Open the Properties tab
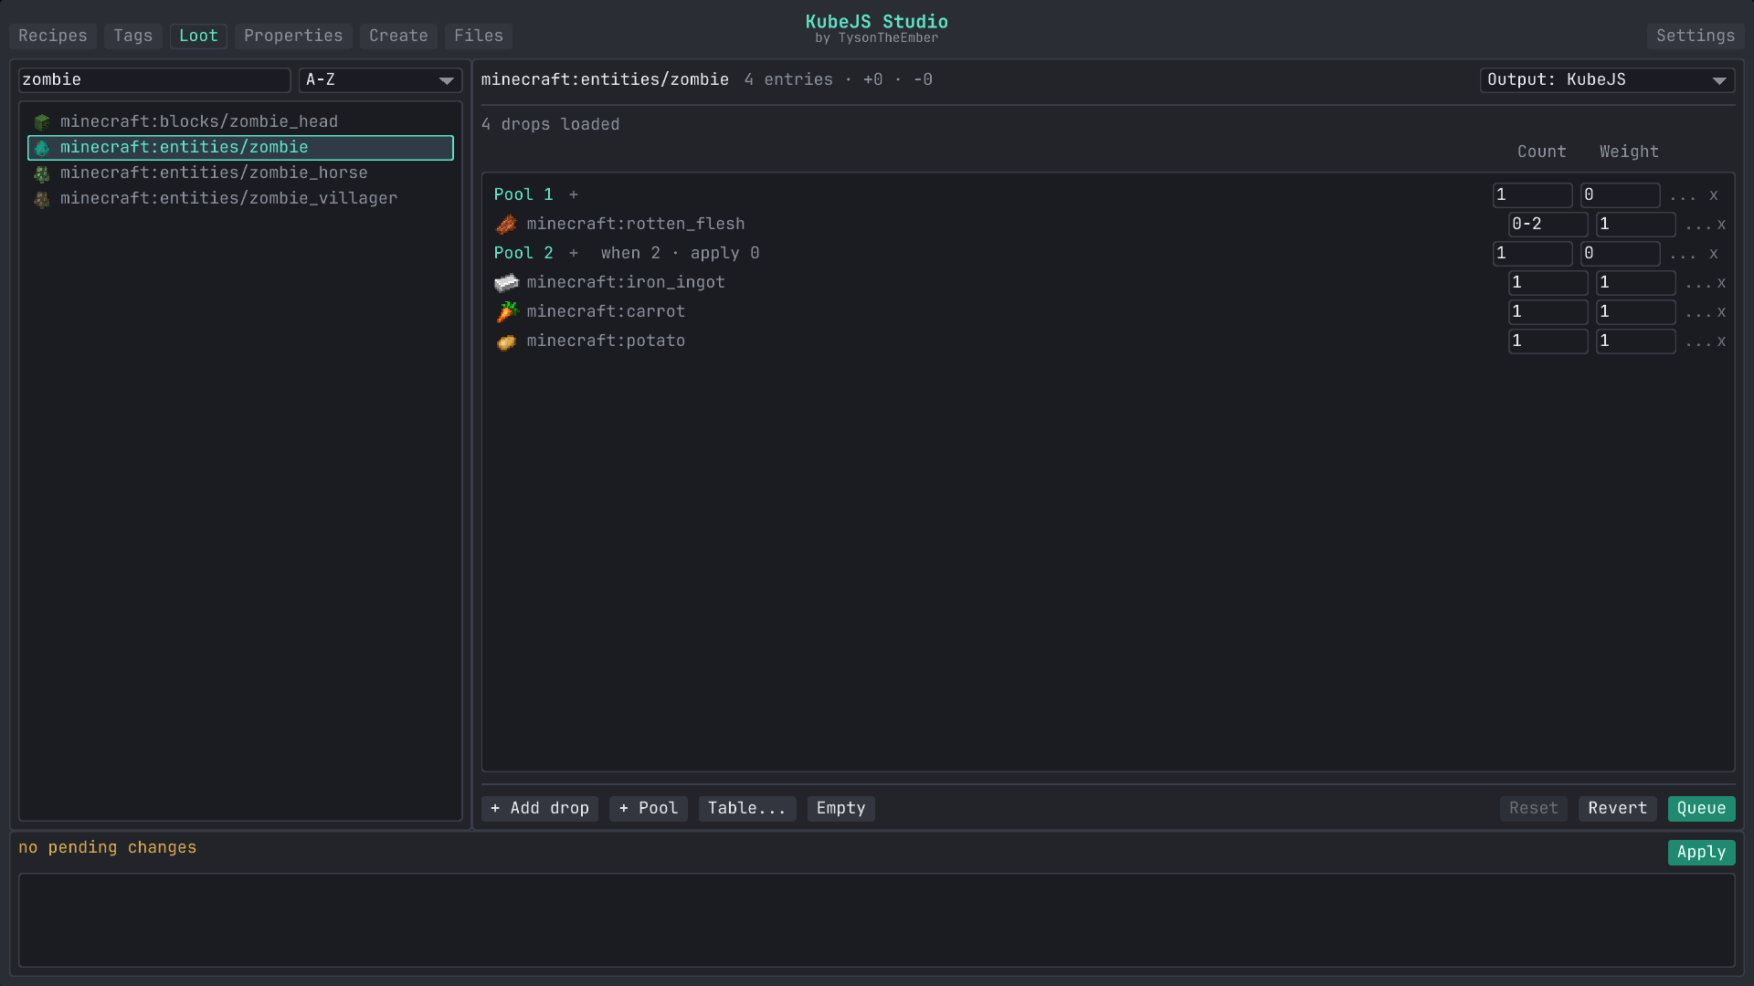The height and width of the screenshot is (986, 1754). 293,37
